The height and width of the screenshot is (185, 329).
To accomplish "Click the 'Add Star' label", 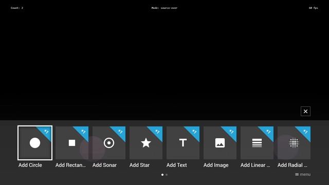I will point(139,165).
